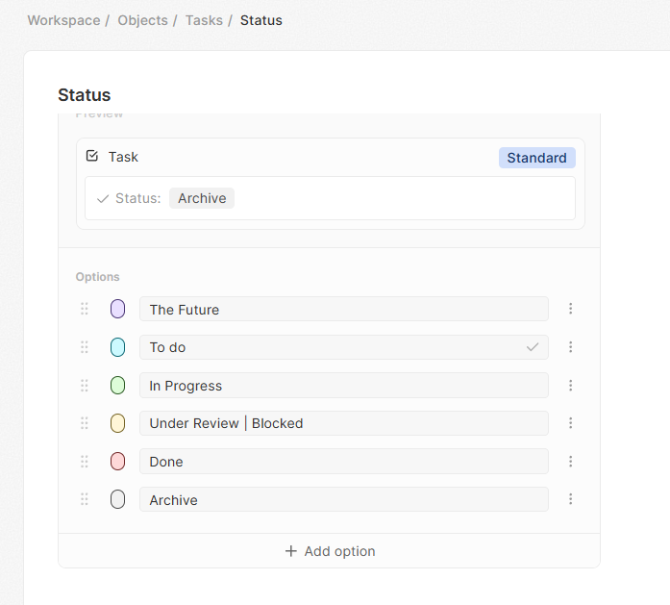
Task: Navigate to Objects breadcrumb
Action: (x=142, y=20)
